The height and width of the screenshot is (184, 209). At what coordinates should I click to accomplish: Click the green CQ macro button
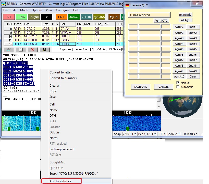(x=9, y=17)
